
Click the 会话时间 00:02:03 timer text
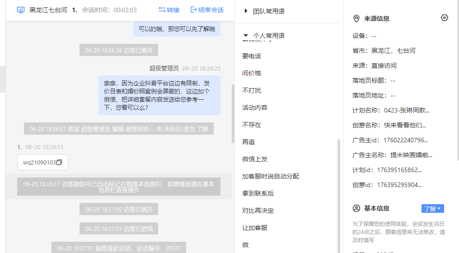click(109, 10)
